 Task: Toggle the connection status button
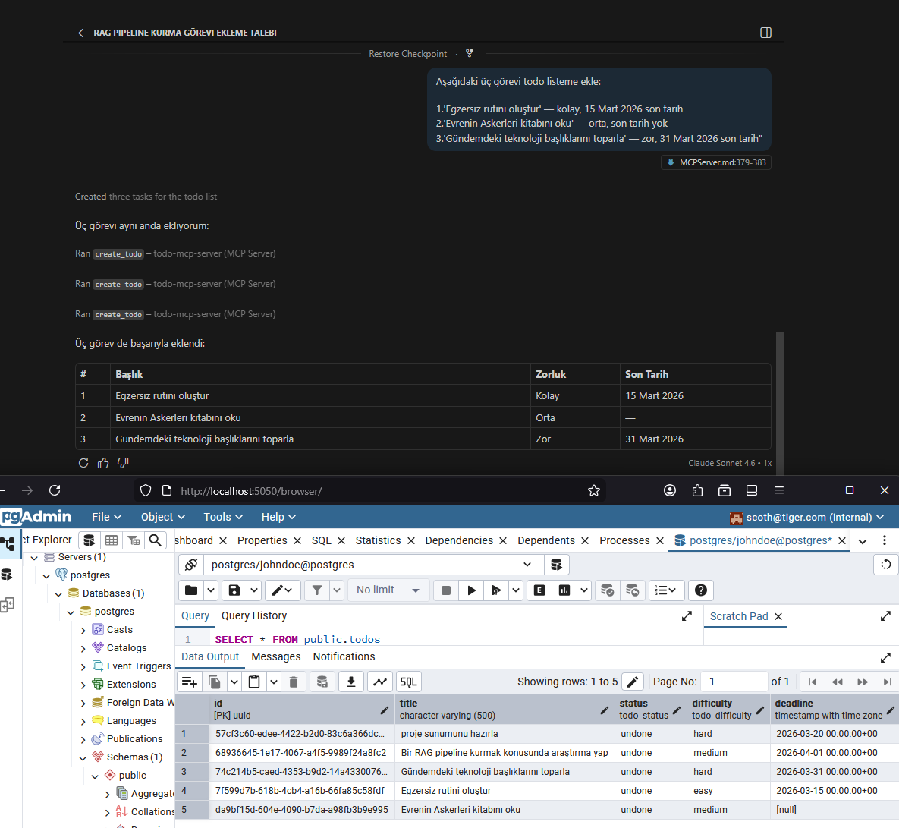(x=191, y=565)
